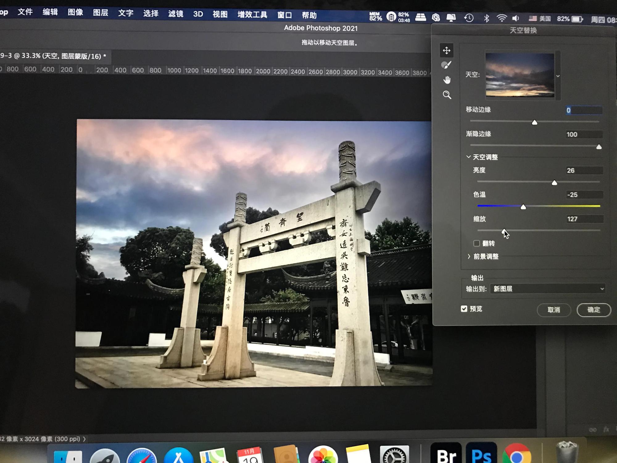Collapse the 天空调整 section
The height and width of the screenshot is (463, 617).
click(468, 157)
